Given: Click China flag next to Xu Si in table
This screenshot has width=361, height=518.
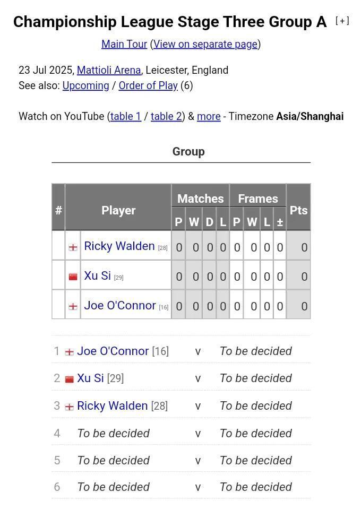Looking at the screenshot, I should [x=73, y=277].
